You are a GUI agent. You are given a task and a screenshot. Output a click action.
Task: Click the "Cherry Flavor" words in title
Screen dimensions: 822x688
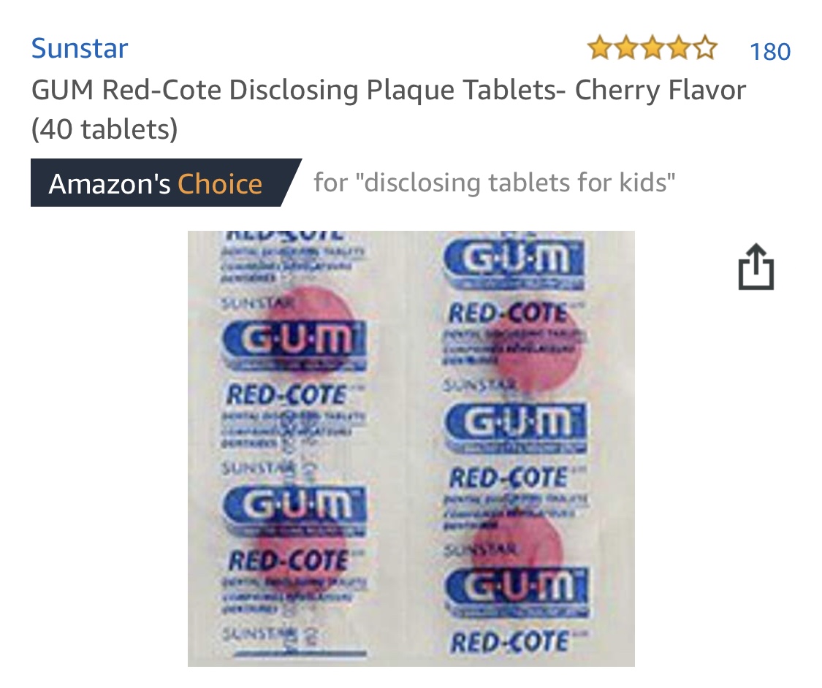tap(661, 90)
